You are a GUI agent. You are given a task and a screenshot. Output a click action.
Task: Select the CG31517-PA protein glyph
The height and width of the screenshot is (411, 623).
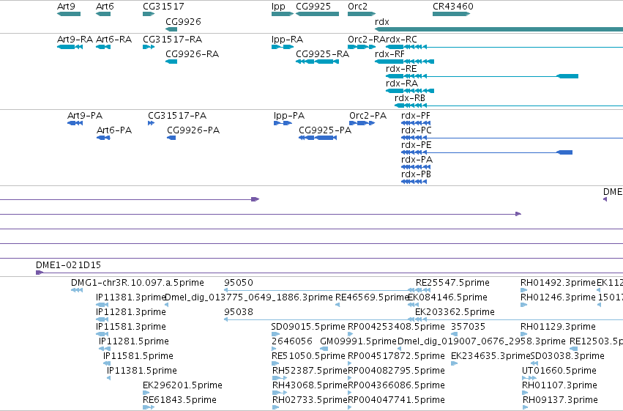[x=151, y=123]
